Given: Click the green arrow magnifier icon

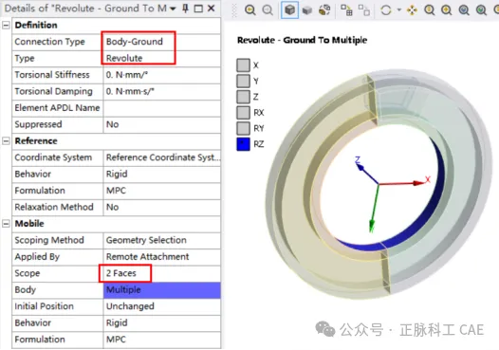Looking at the screenshot, I should tap(481, 10).
